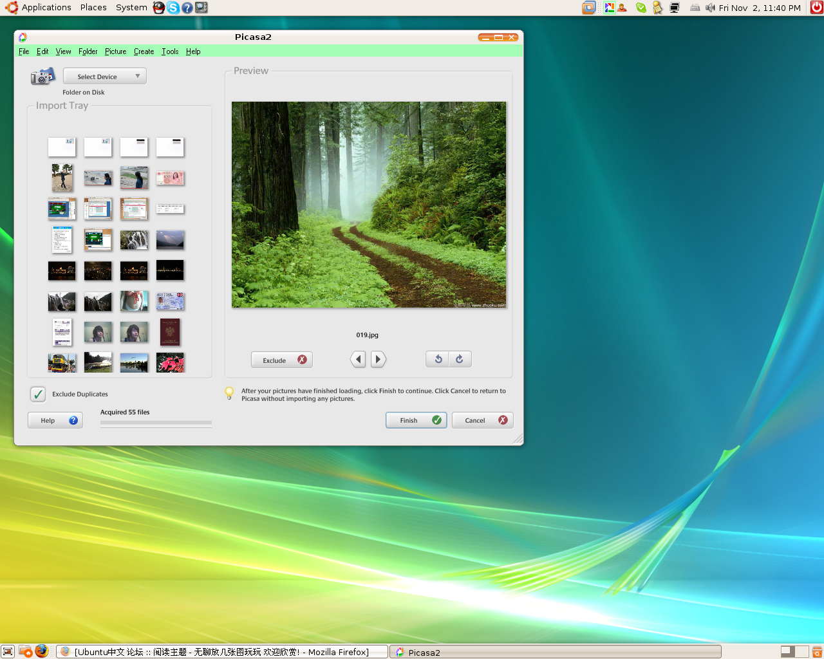Viewport: 824px width, 659px height.
Task: Select the lake with flying bird thumbnail
Action: coord(134,362)
